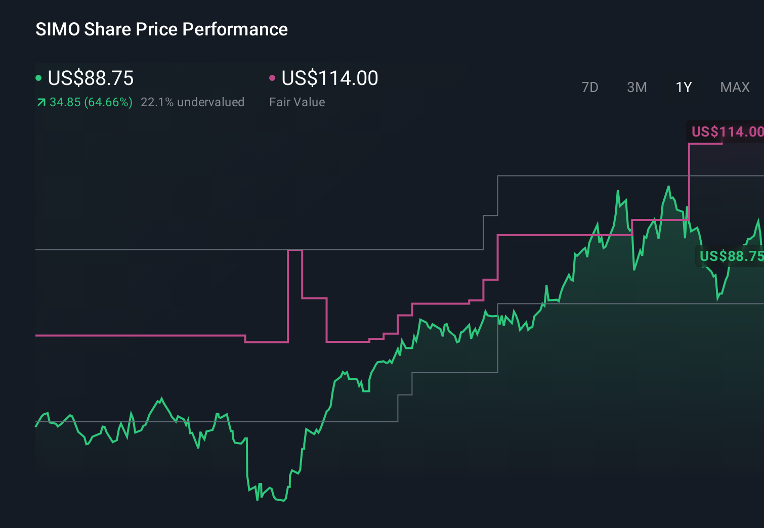Switch to the 3M time range
The image size is (764, 528).
tap(636, 87)
